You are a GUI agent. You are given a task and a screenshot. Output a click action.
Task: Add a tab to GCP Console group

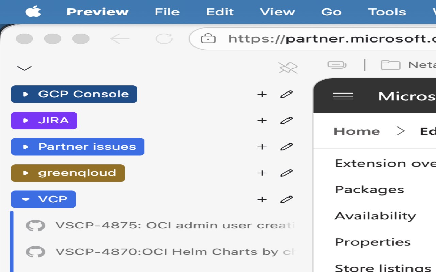point(262,94)
